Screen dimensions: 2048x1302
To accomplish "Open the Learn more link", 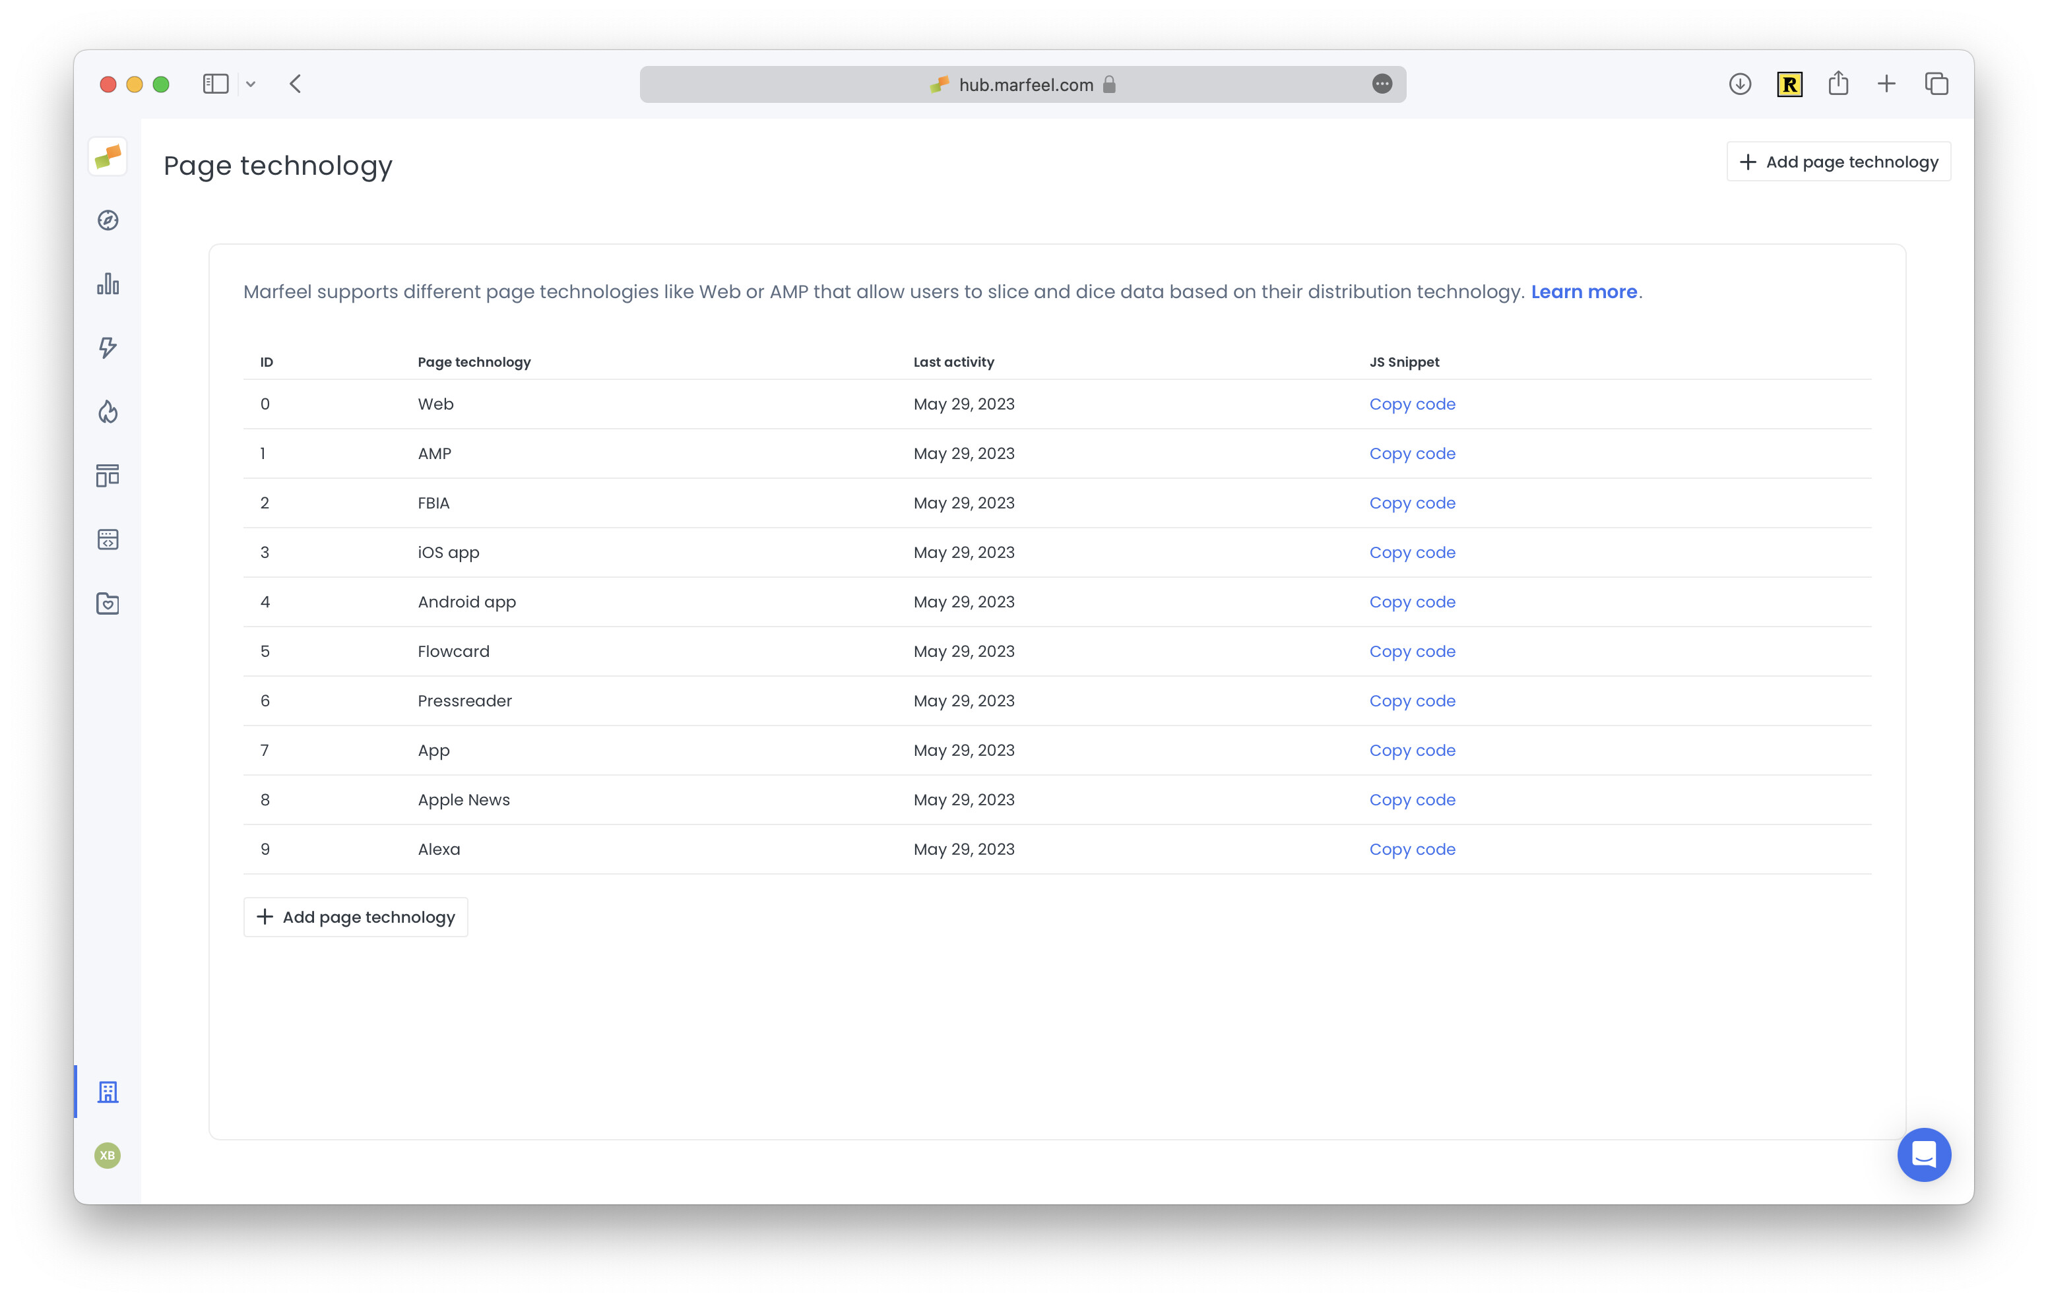I will (x=1584, y=291).
